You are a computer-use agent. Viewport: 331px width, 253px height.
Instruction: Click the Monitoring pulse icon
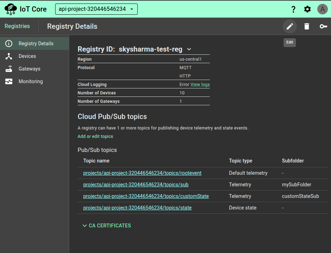click(x=9, y=81)
